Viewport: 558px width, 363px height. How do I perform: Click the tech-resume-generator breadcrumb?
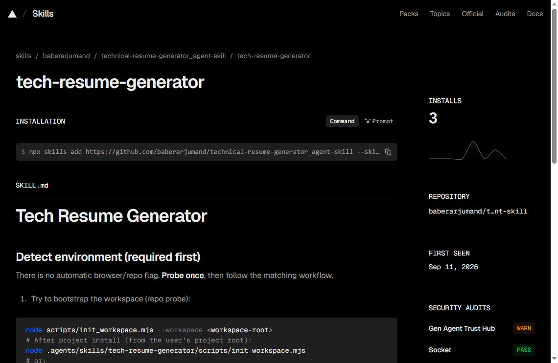point(274,56)
